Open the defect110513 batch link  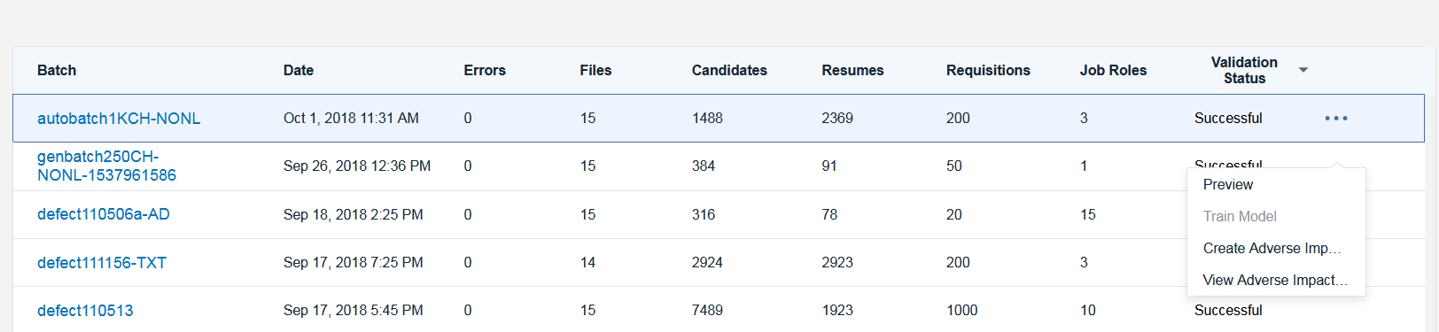pyautogui.click(x=85, y=311)
